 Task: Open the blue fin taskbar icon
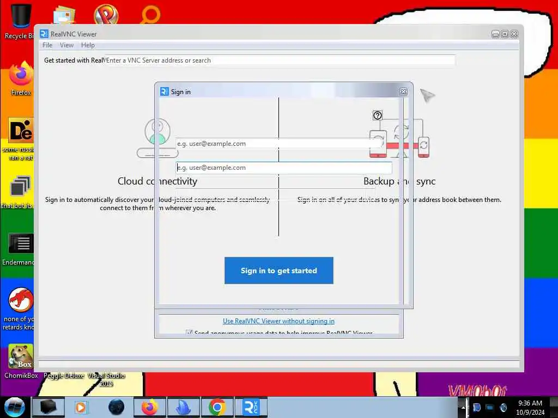pos(183,407)
